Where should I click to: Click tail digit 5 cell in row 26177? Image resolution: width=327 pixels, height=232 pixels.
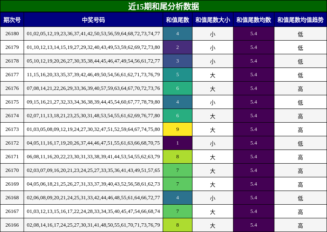pyautogui.click(x=178, y=75)
